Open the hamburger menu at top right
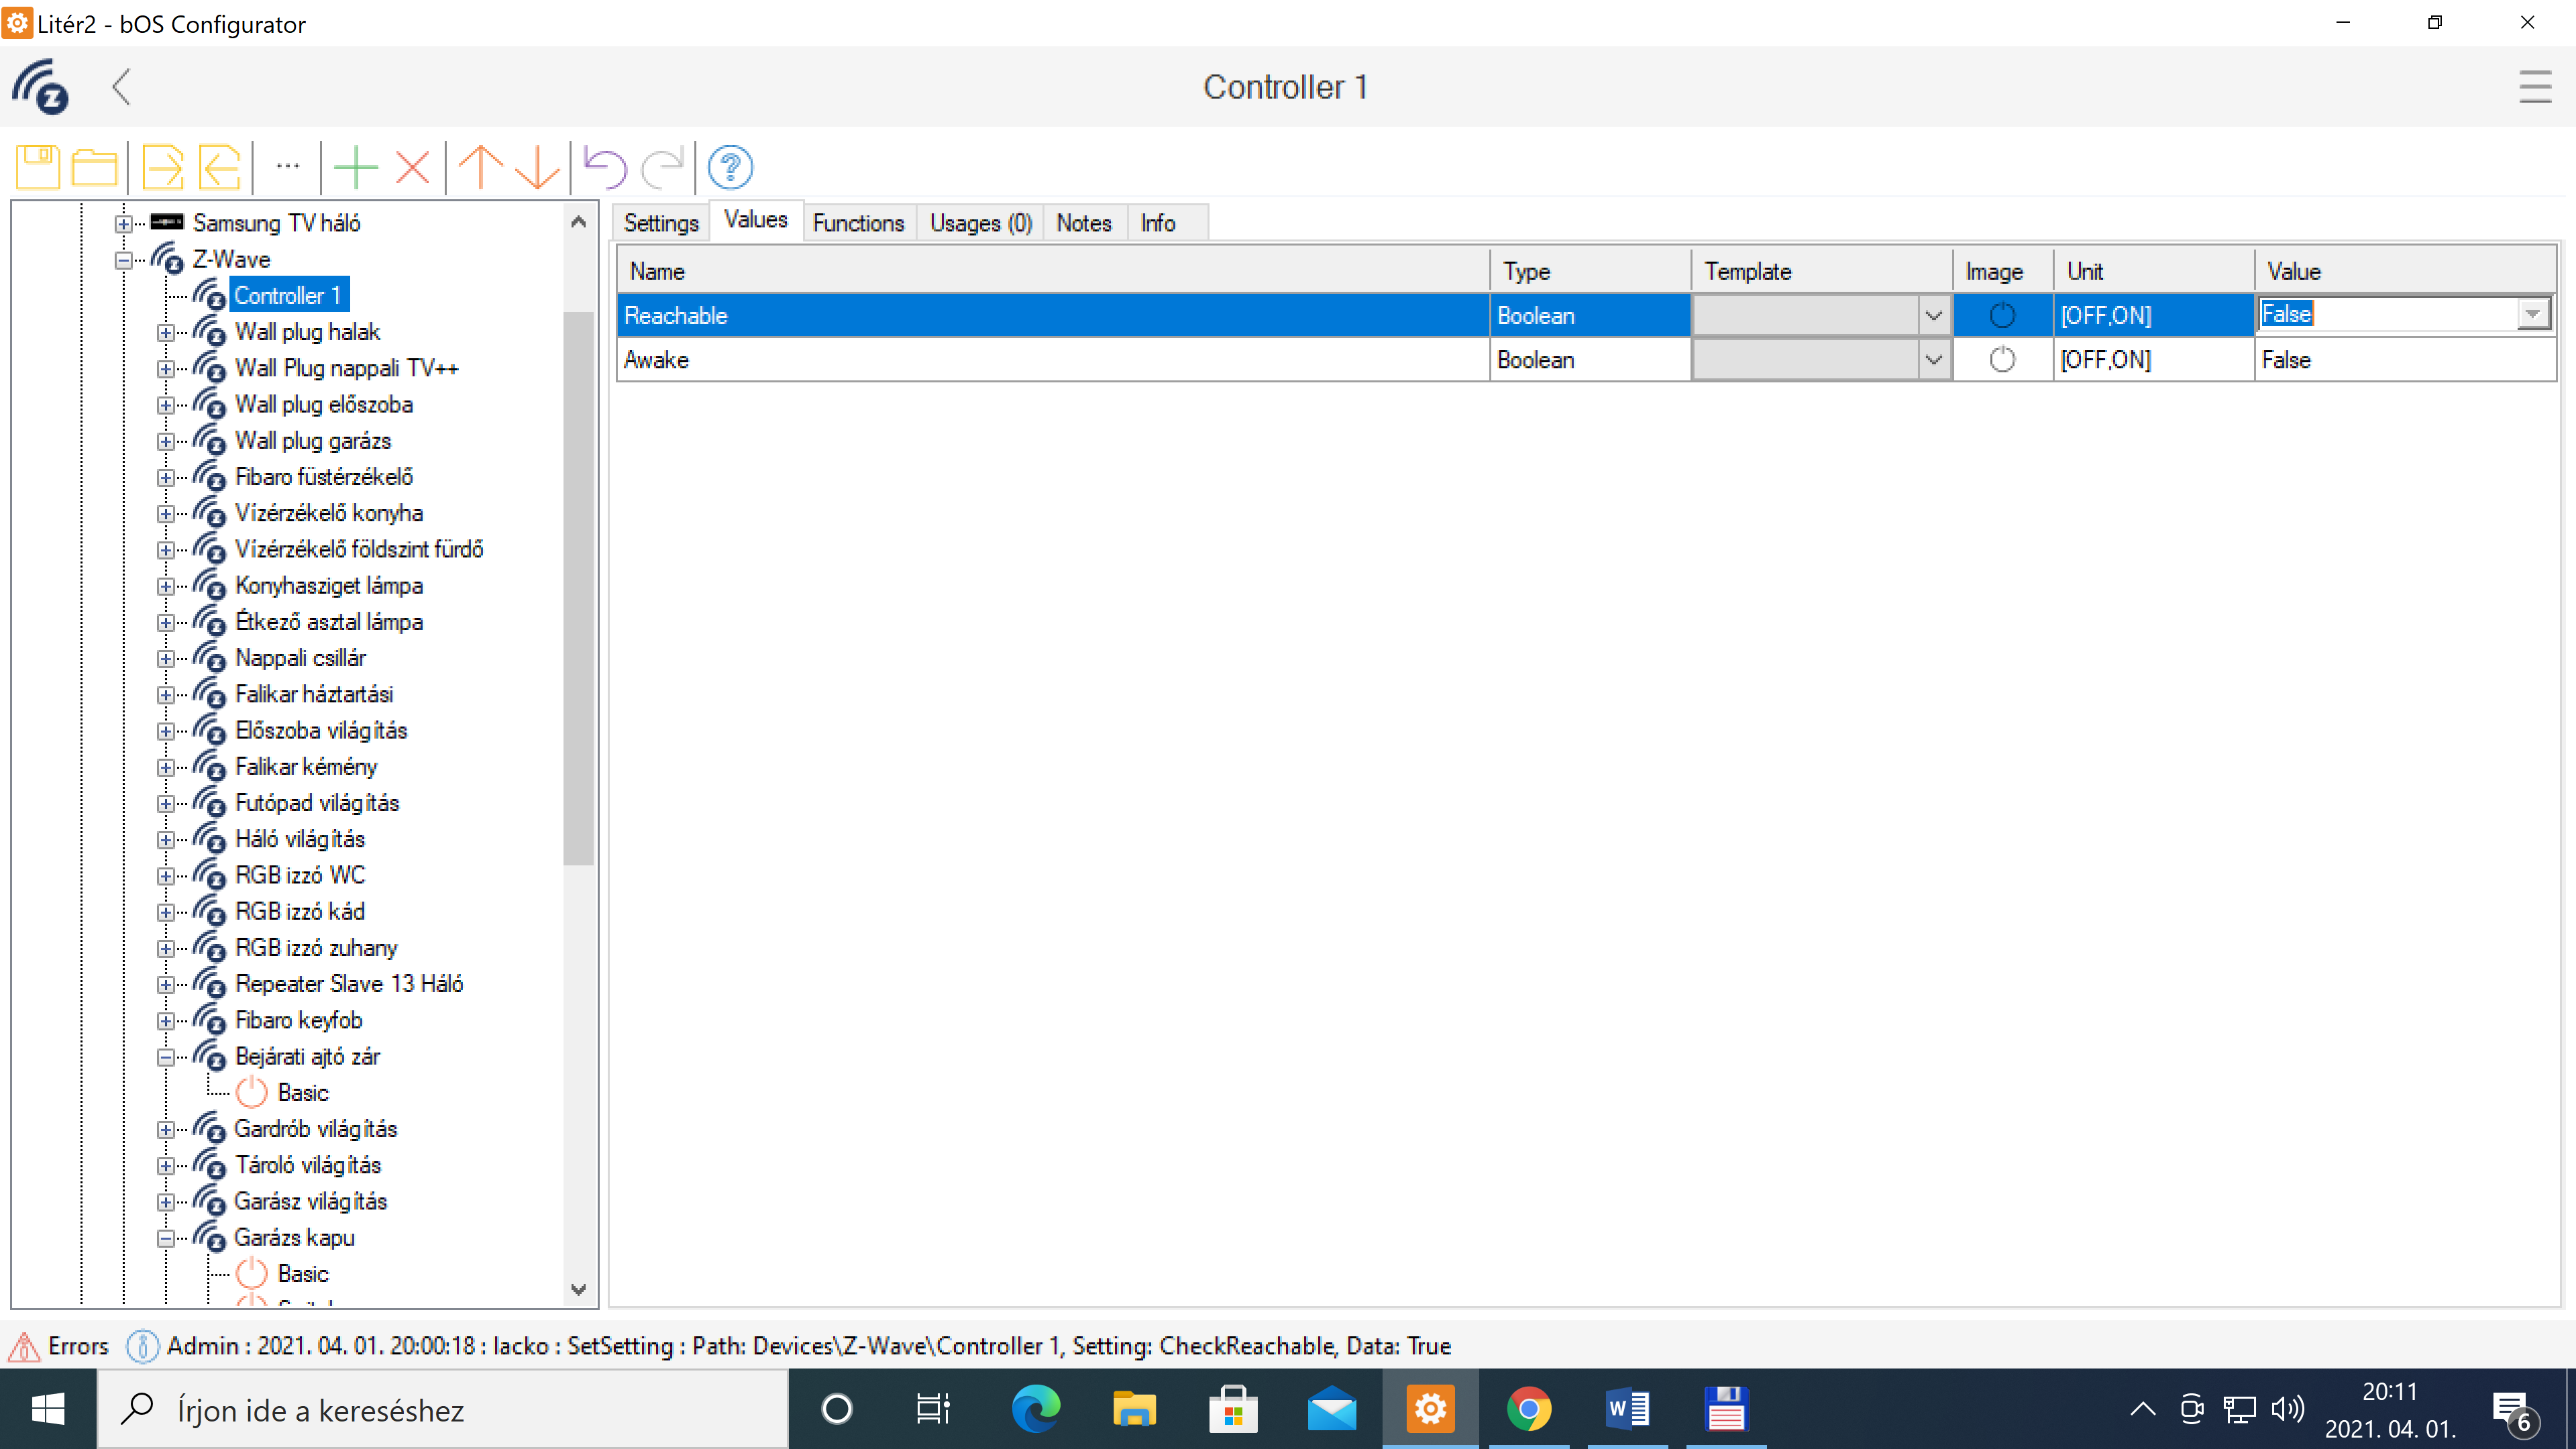This screenshot has width=2576, height=1449. coord(2534,87)
